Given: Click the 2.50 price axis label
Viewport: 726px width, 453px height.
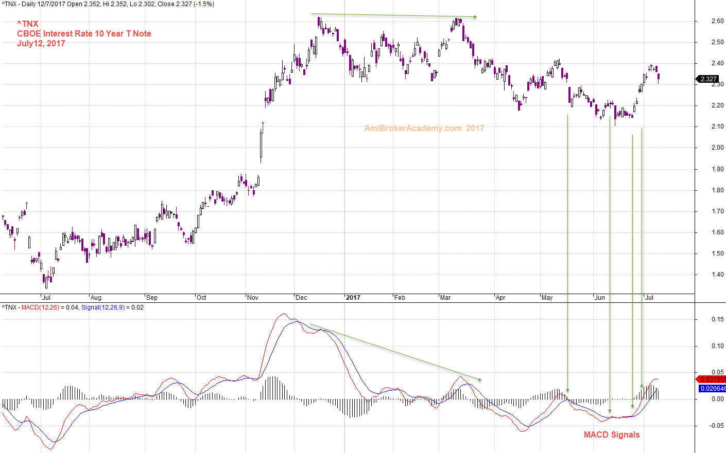Looking at the screenshot, I should pos(717,42).
